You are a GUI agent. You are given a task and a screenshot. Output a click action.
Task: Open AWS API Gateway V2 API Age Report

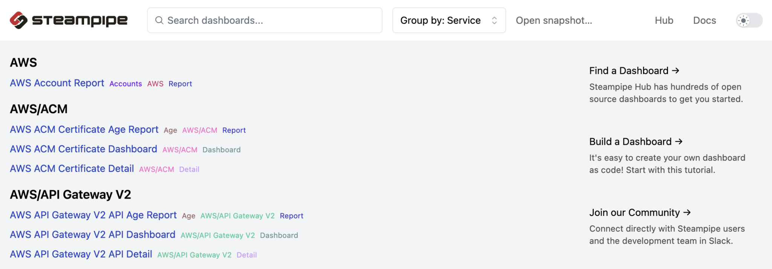[x=93, y=215]
